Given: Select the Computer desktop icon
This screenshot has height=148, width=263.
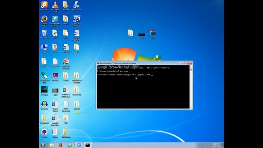Looking at the screenshot, I should click(x=44, y=49).
